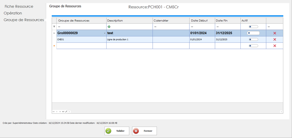Click the Valider button
Screen dimensions: 292x138
click(117, 131)
